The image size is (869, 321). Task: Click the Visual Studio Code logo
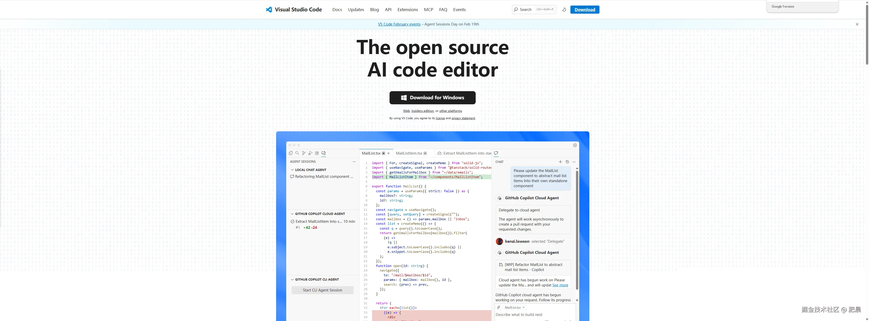click(293, 9)
